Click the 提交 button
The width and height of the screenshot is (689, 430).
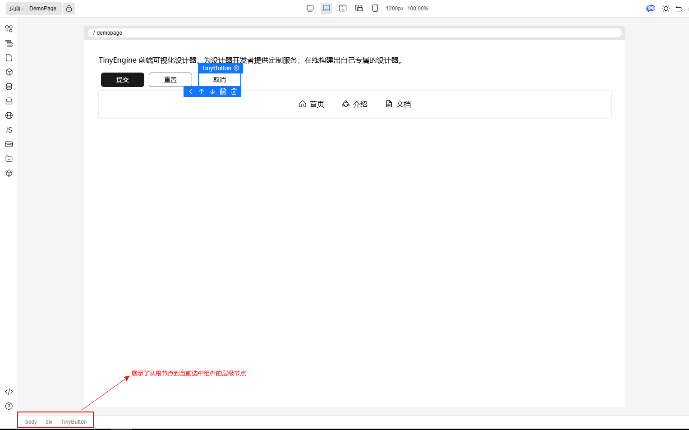pos(123,80)
